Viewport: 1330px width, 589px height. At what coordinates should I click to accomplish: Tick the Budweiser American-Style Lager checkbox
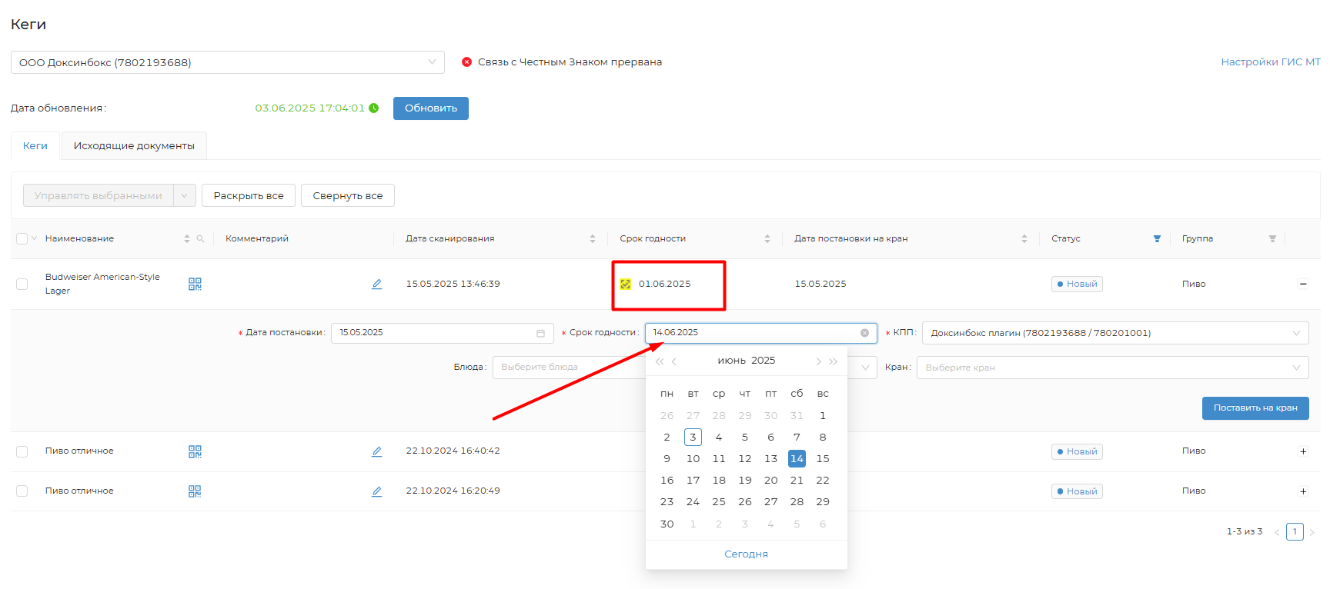[x=22, y=284]
